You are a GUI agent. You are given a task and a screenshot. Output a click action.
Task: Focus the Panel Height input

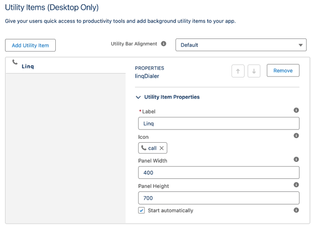(218, 198)
